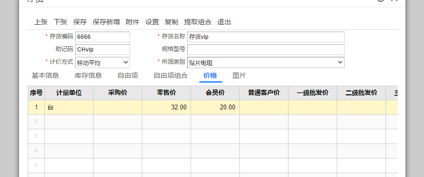The height and width of the screenshot is (177, 424).
Task: Switch to the 基本信息 tab
Action: pos(45,75)
